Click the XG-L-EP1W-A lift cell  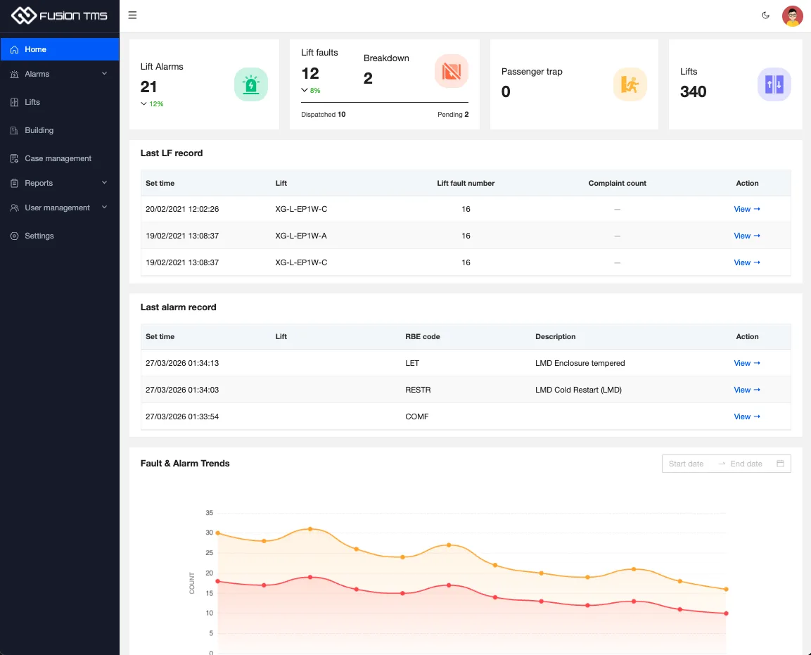pyautogui.click(x=301, y=236)
